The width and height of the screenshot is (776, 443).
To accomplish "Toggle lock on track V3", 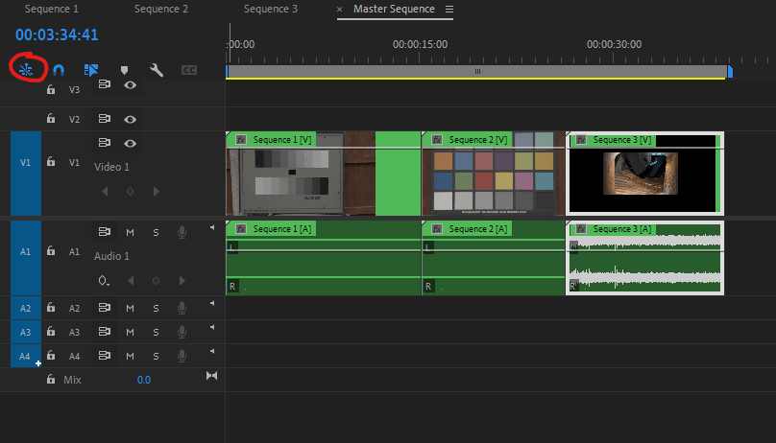I will pyautogui.click(x=51, y=89).
